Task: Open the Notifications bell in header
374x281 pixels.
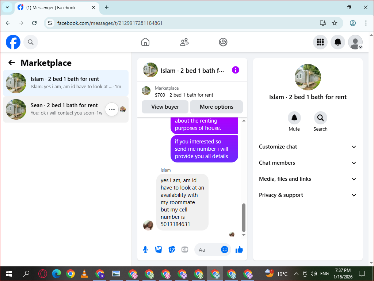Action: (x=338, y=42)
